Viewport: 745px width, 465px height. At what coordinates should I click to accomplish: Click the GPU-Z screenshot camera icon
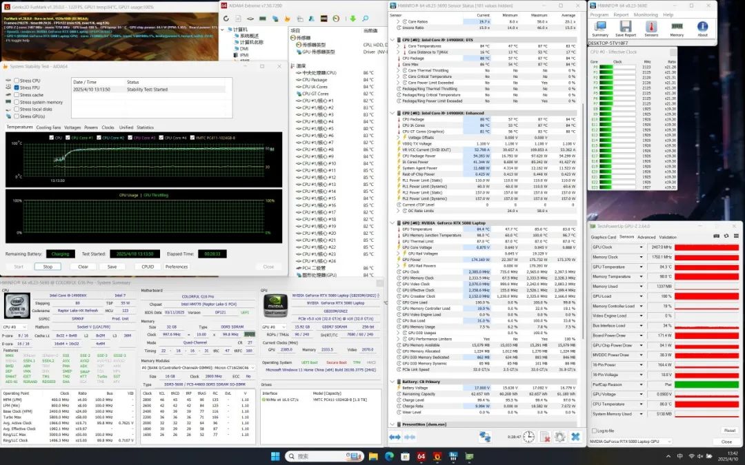pyautogui.click(x=717, y=236)
